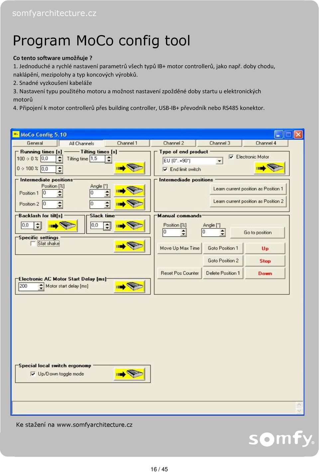Click the MoCo Config title bar icon
The height and width of the screenshot is (472, 319).
click(16, 134)
